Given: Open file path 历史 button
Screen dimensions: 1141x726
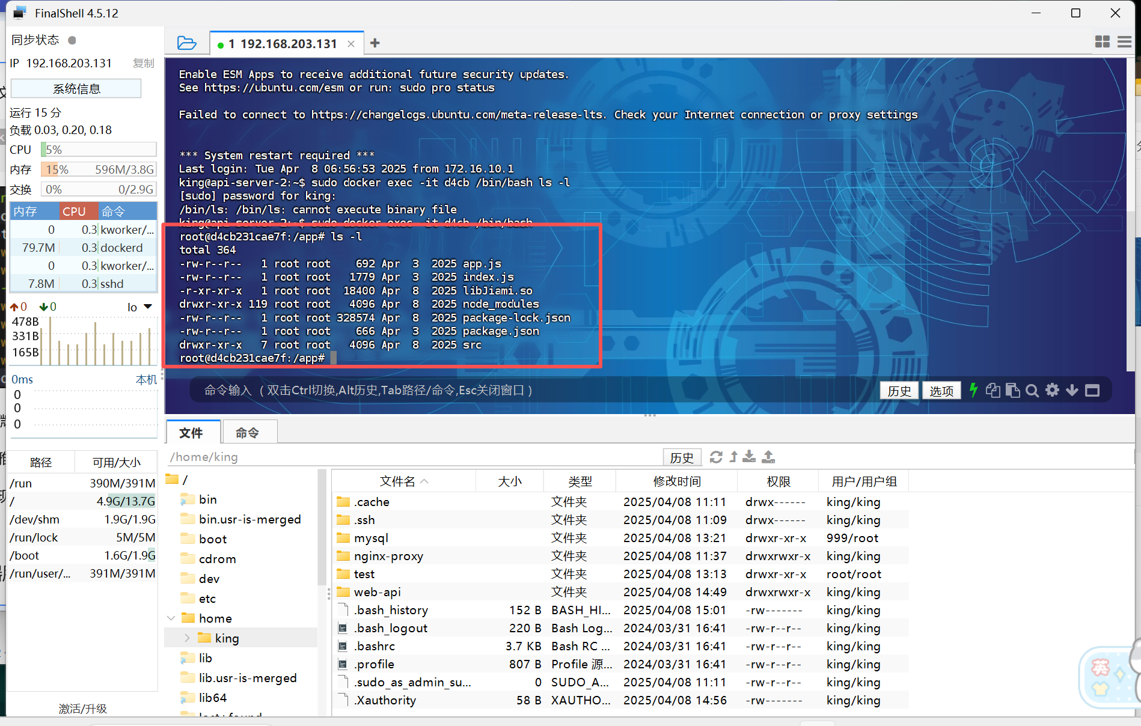Looking at the screenshot, I should [x=682, y=457].
